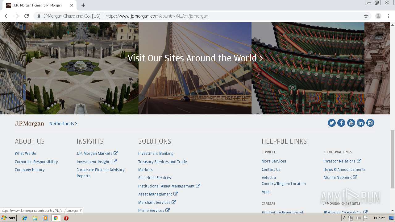Show hidden system tray icons
395x222 pixels.
(x=344, y=218)
